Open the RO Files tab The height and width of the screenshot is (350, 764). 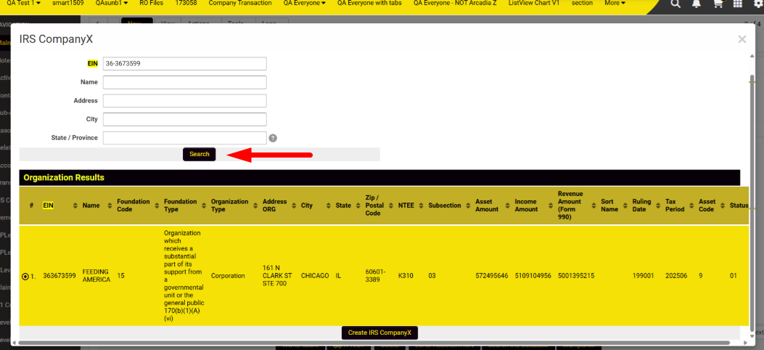point(151,3)
